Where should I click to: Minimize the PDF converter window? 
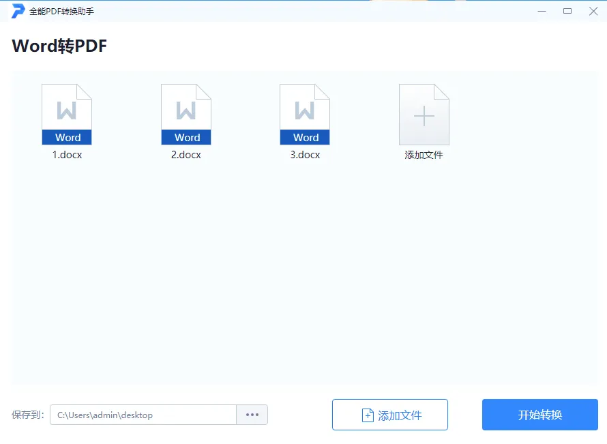coord(542,11)
